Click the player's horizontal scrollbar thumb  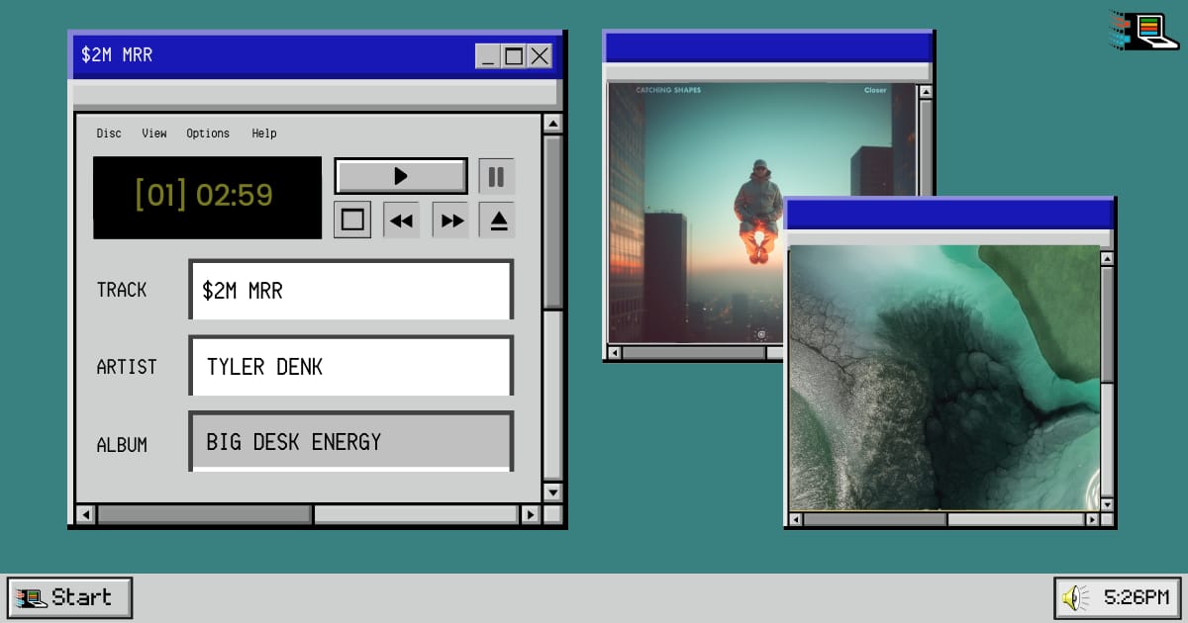point(204,515)
